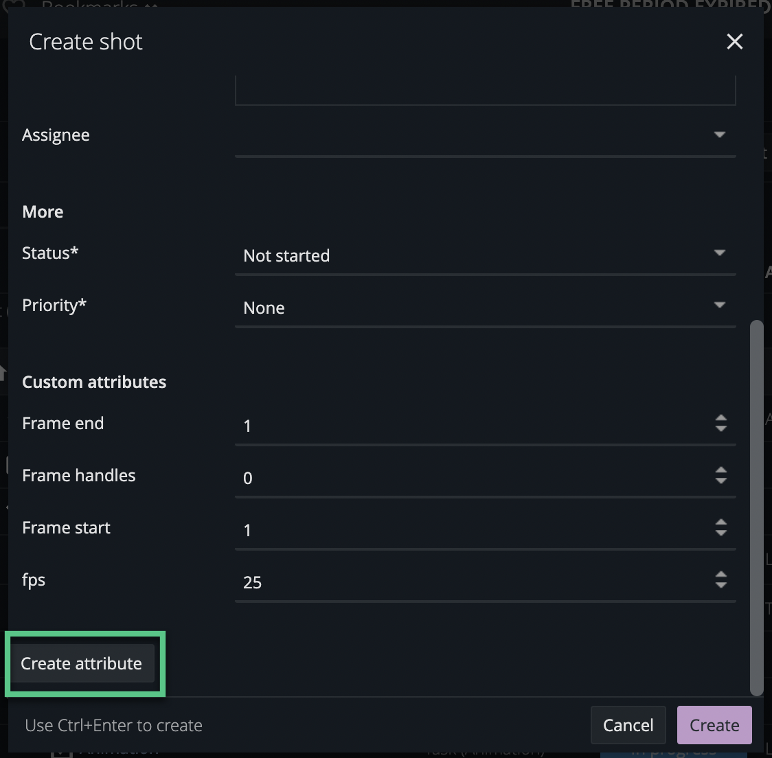Open the Assignee dropdown
Viewport: 772px width, 758px height.
click(718, 135)
